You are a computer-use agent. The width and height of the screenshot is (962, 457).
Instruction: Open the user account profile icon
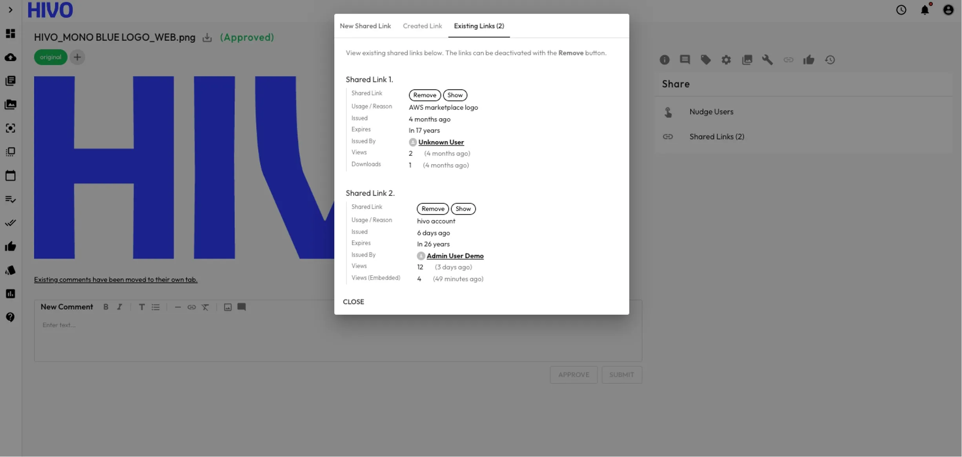(x=948, y=10)
